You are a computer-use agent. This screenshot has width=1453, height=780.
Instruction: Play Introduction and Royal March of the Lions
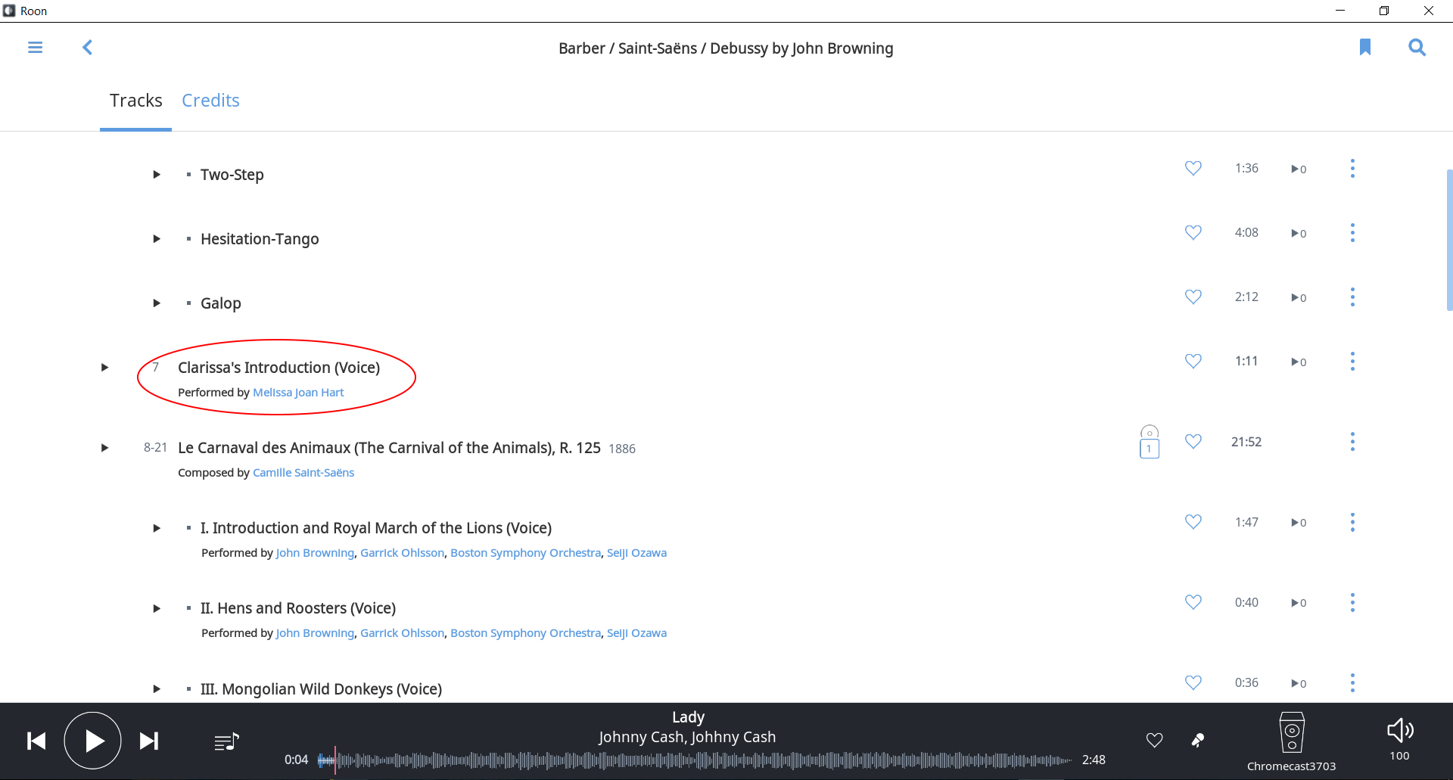157,528
